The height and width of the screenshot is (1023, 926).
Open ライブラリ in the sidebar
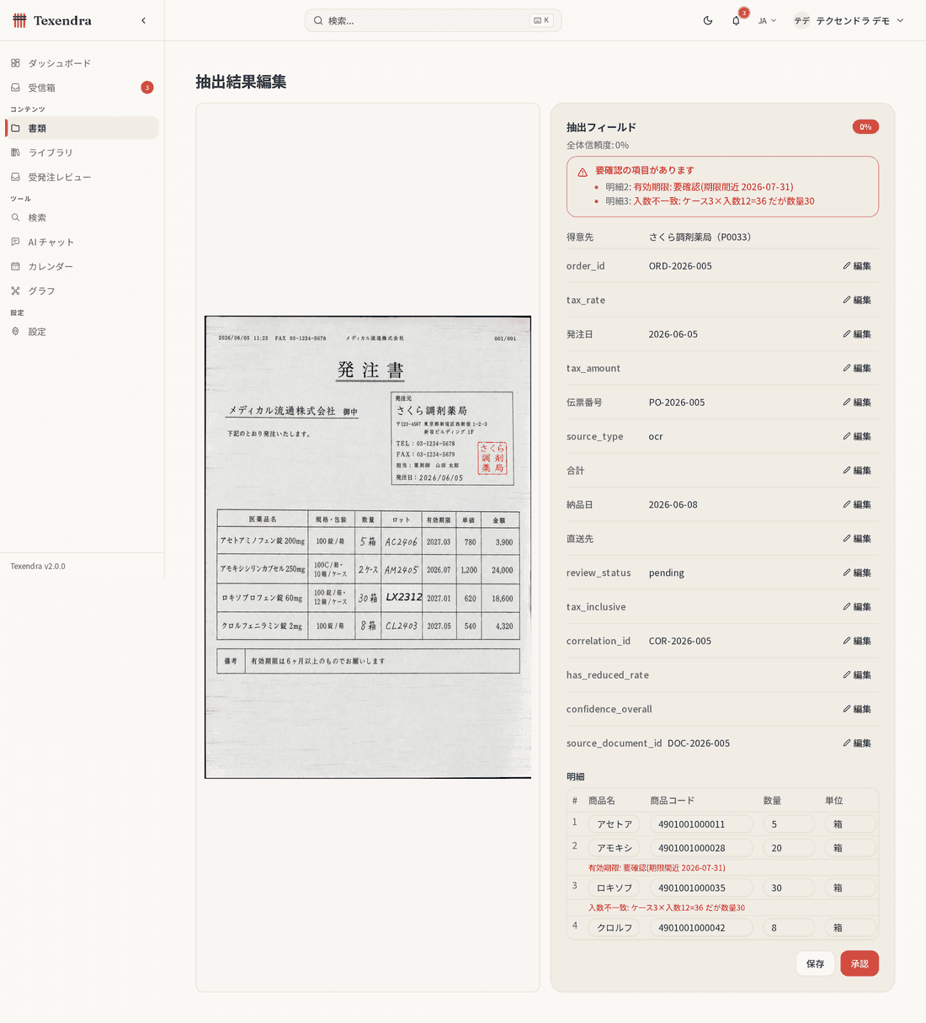coord(82,152)
